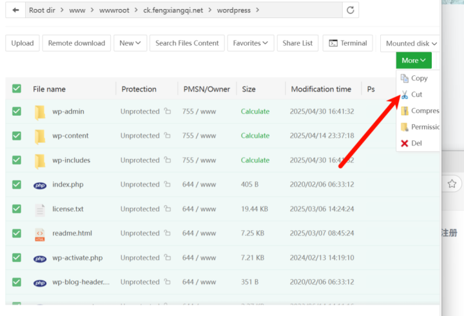Click the scissors icon next to Cut
This screenshot has width=464, height=316.
click(405, 95)
